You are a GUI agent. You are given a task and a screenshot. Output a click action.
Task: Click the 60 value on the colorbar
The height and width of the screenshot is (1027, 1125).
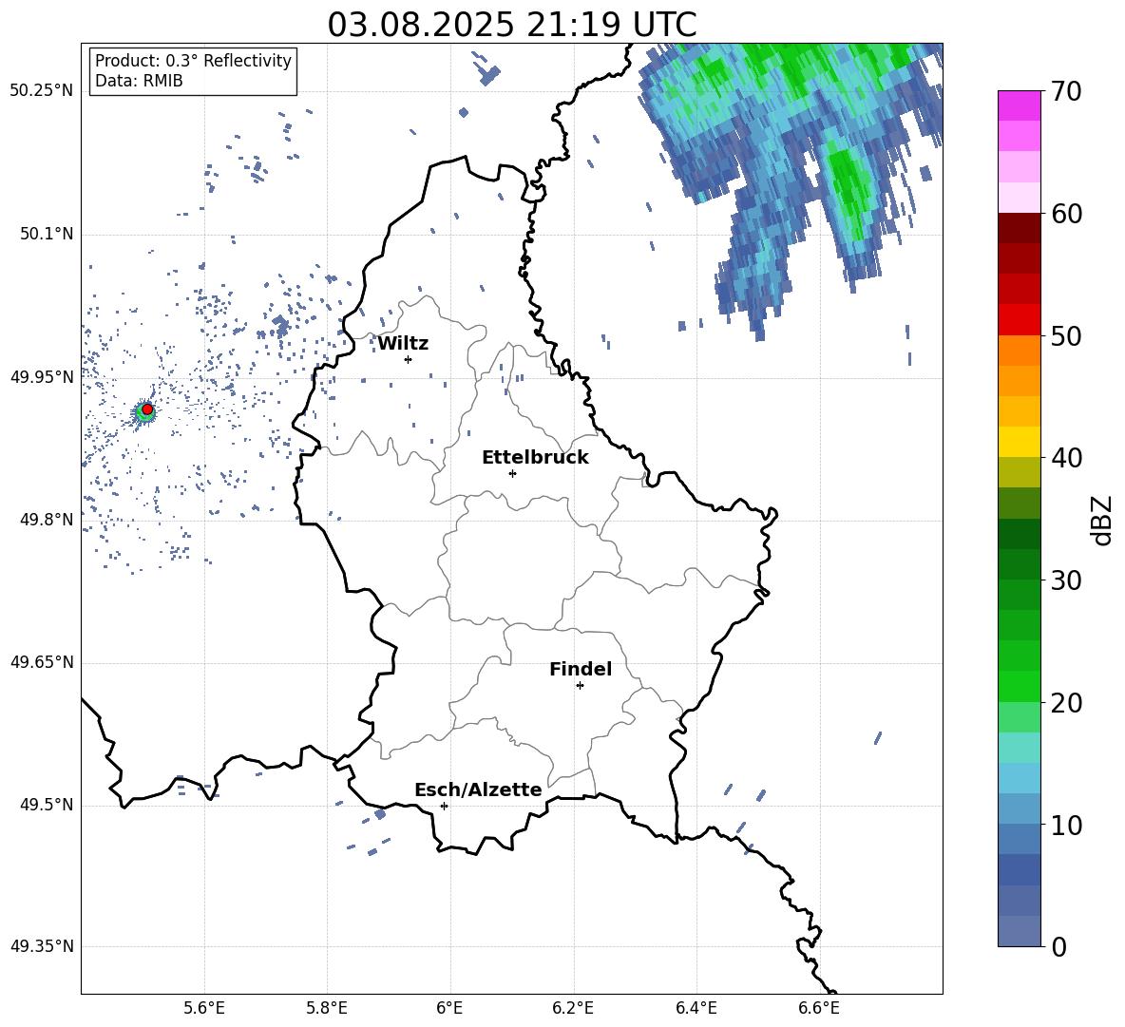tap(1066, 214)
